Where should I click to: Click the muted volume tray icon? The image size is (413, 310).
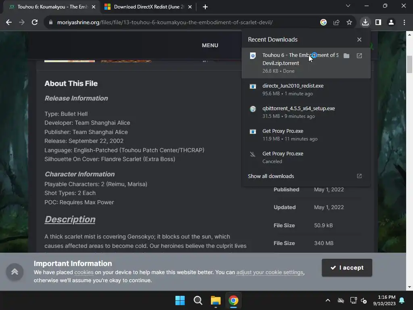(x=364, y=300)
